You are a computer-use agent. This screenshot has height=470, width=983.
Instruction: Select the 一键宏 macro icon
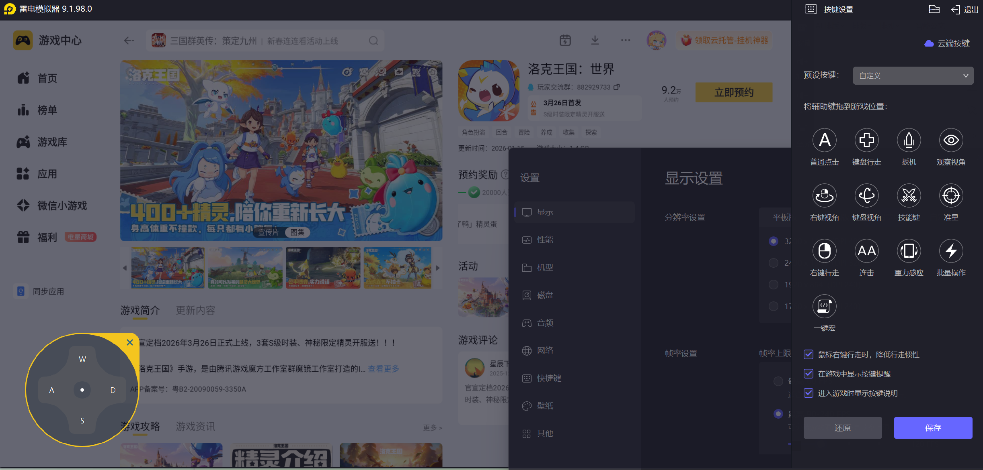tap(824, 307)
